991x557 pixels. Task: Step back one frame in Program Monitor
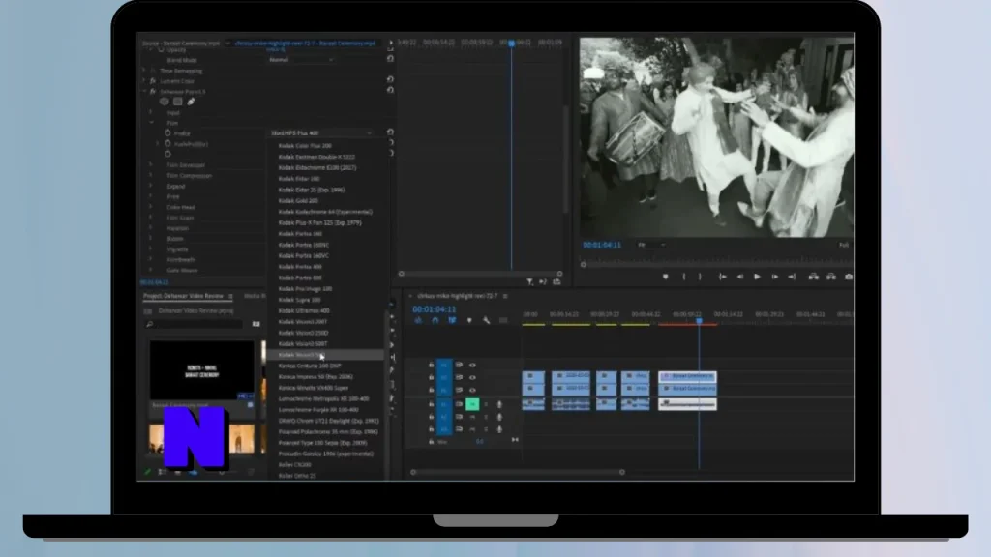[x=740, y=277]
